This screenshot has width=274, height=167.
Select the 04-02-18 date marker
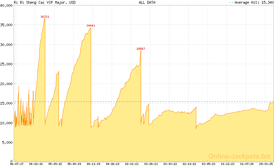point(36,164)
